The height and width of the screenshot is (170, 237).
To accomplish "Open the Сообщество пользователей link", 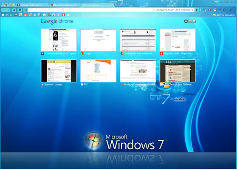I will [x=138, y=54].
